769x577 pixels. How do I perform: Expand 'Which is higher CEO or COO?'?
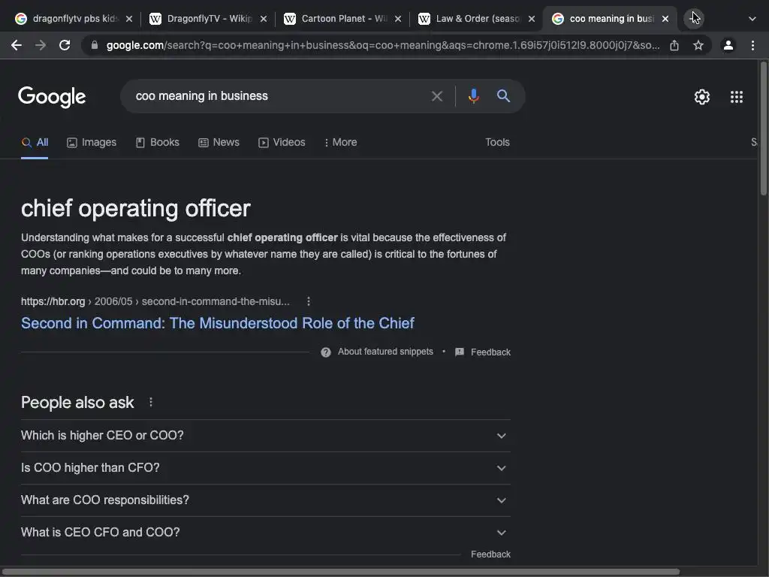point(266,436)
